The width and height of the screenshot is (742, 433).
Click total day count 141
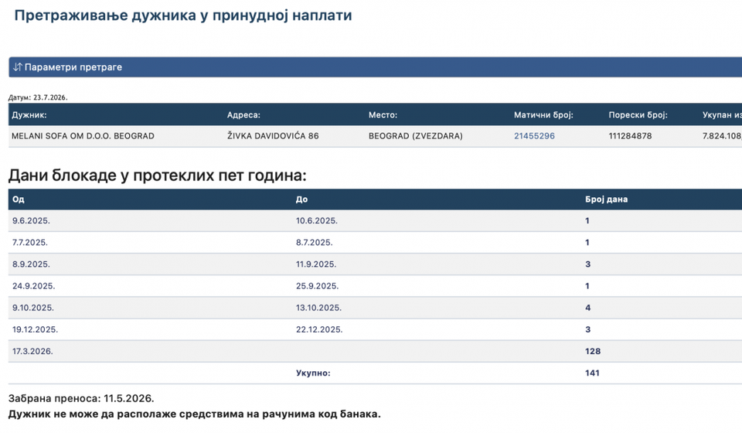(x=592, y=373)
